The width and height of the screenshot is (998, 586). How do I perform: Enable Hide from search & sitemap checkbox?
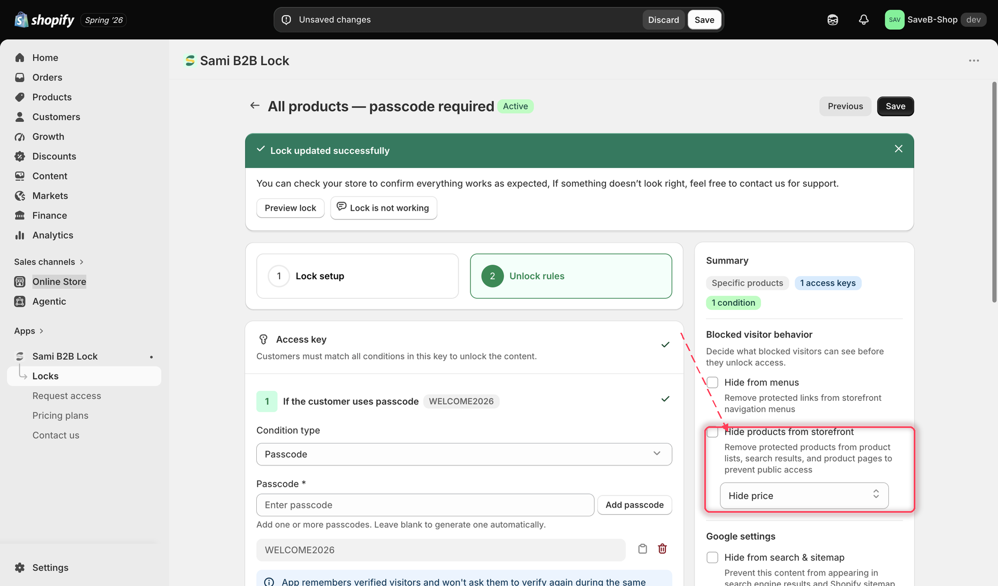click(x=712, y=557)
